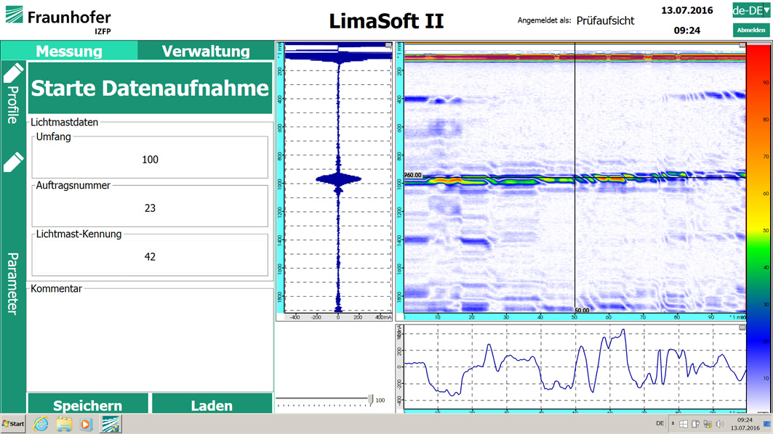Image resolution: width=773 pixels, height=434 pixels.
Task: Click the 13.07.2016 date in header
Action: (686, 10)
